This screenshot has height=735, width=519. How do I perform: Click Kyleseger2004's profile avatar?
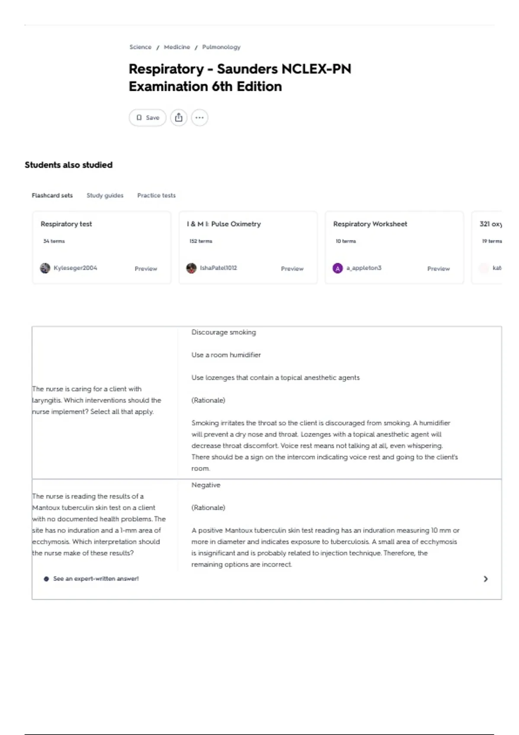coord(45,268)
